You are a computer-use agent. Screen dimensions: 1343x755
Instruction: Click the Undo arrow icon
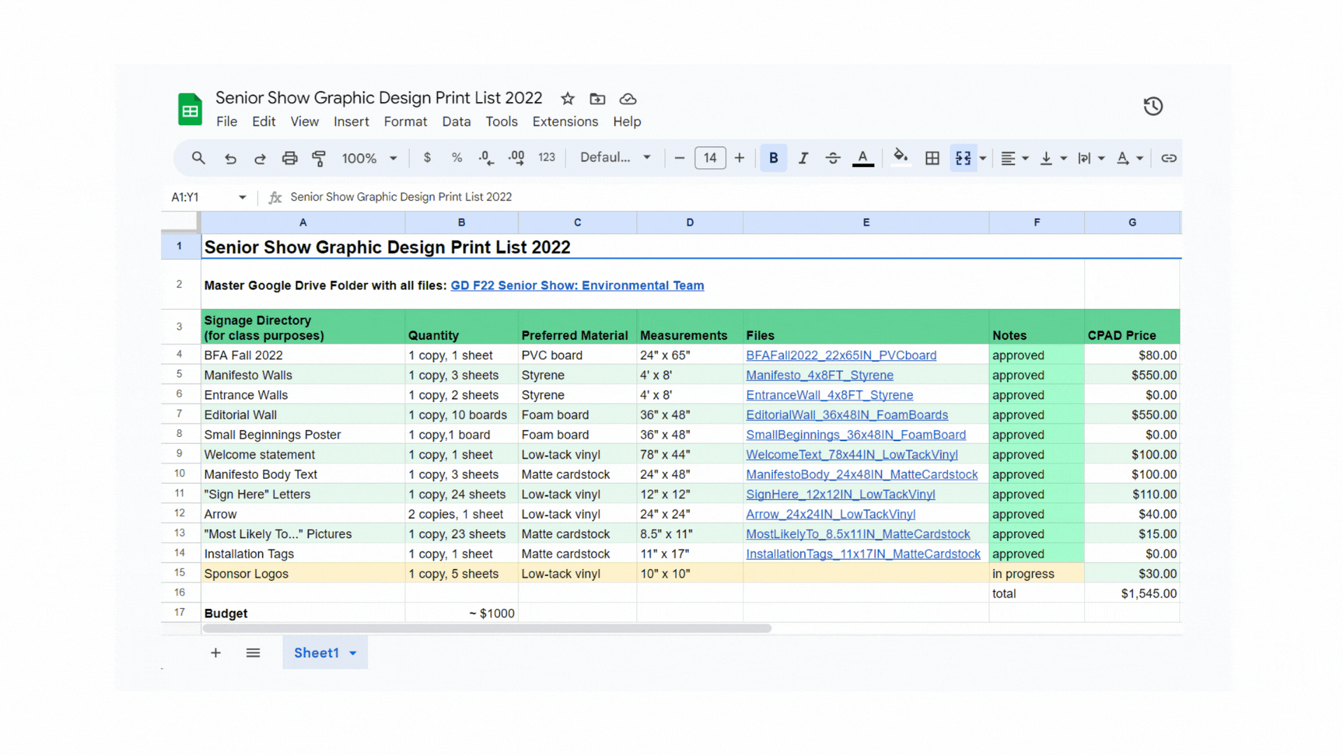230,158
